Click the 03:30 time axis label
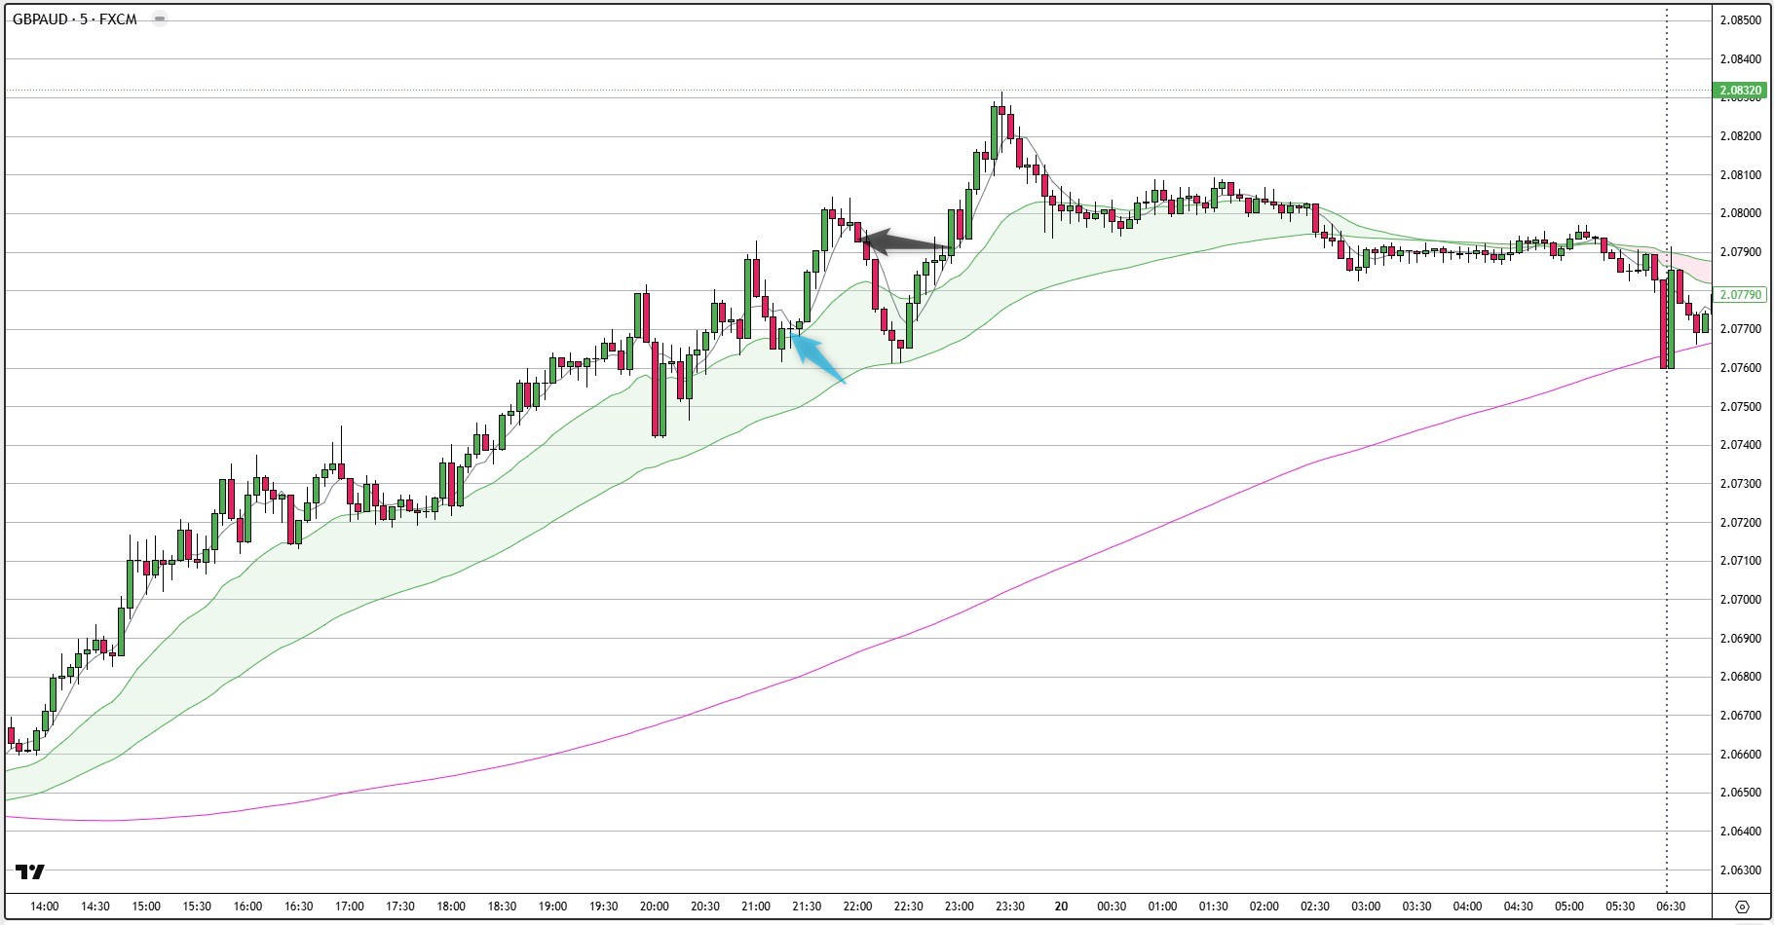Image resolution: width=1774 pixels, height=925 pixels. pos(1416,906)
